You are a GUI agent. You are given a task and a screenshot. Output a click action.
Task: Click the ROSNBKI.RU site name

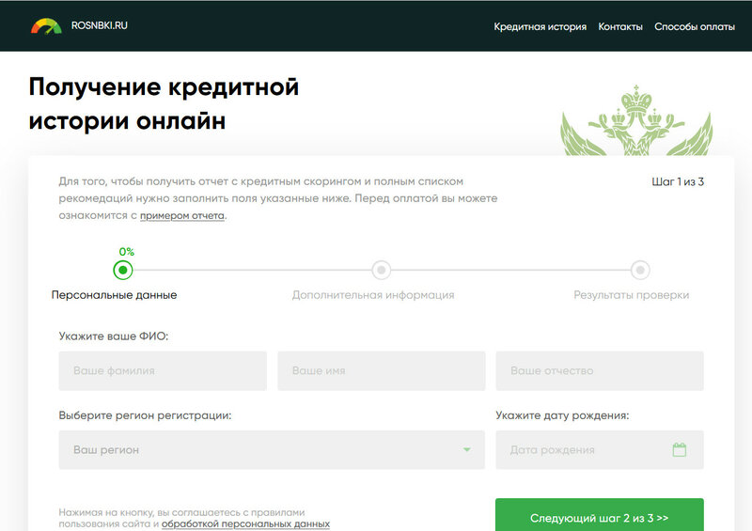100,25
